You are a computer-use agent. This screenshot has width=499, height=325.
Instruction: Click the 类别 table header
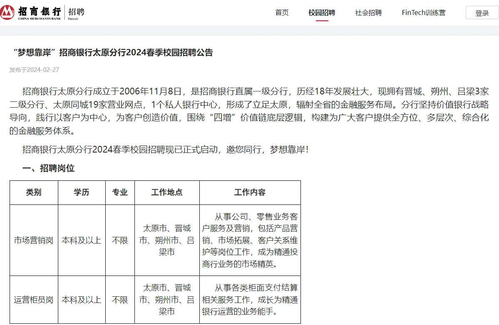click(x=34, y=192)
